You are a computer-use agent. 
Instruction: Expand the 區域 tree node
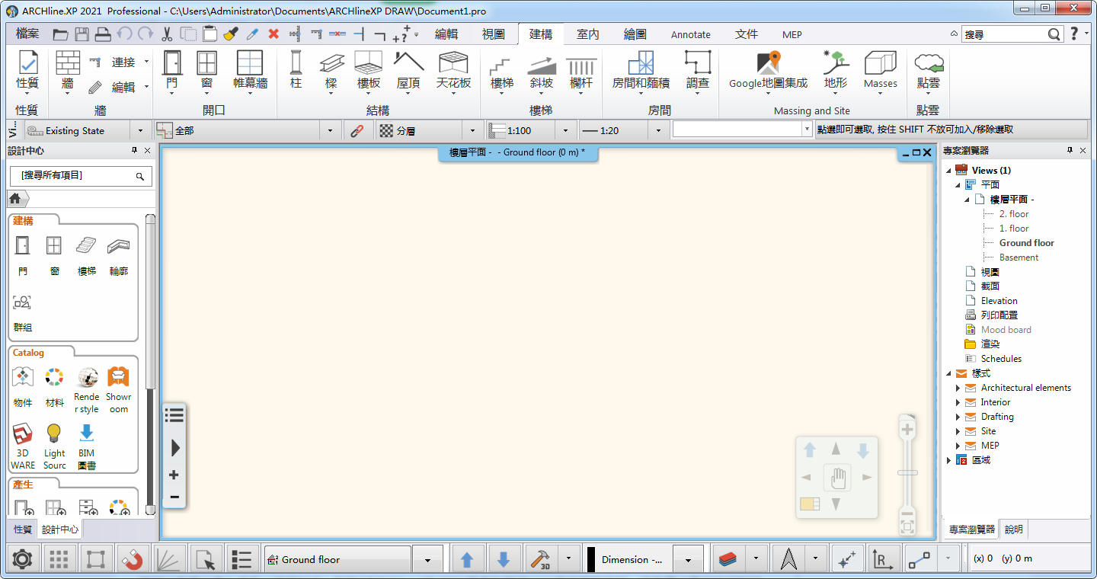click(948, 460)
